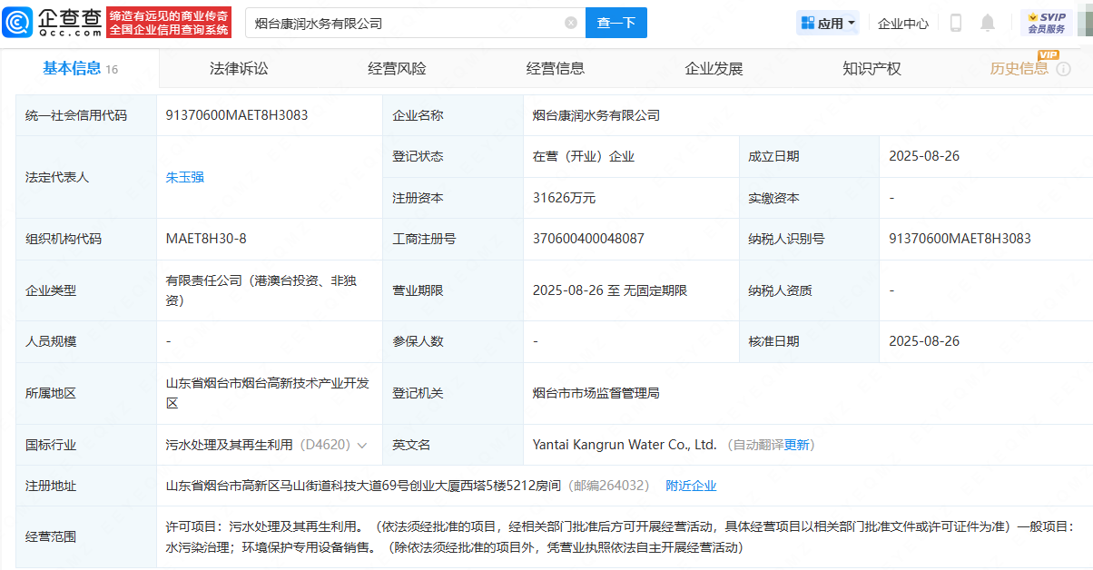Open SVIP member services

click(1046, 24)
